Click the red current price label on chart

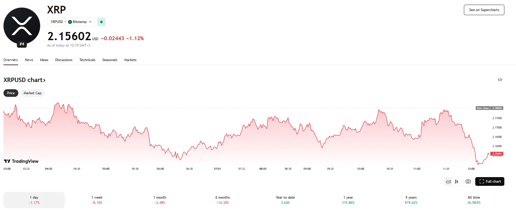pos(497,154)
